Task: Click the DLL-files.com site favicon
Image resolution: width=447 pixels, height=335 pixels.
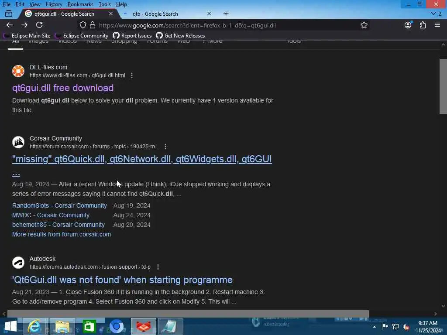Action: pos(18,71)
